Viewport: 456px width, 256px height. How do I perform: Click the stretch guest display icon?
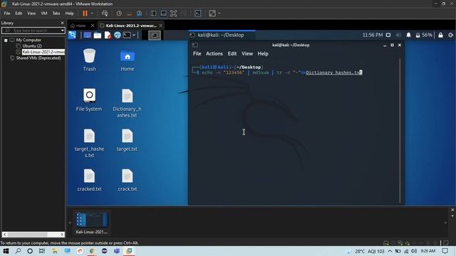point(212,14)
